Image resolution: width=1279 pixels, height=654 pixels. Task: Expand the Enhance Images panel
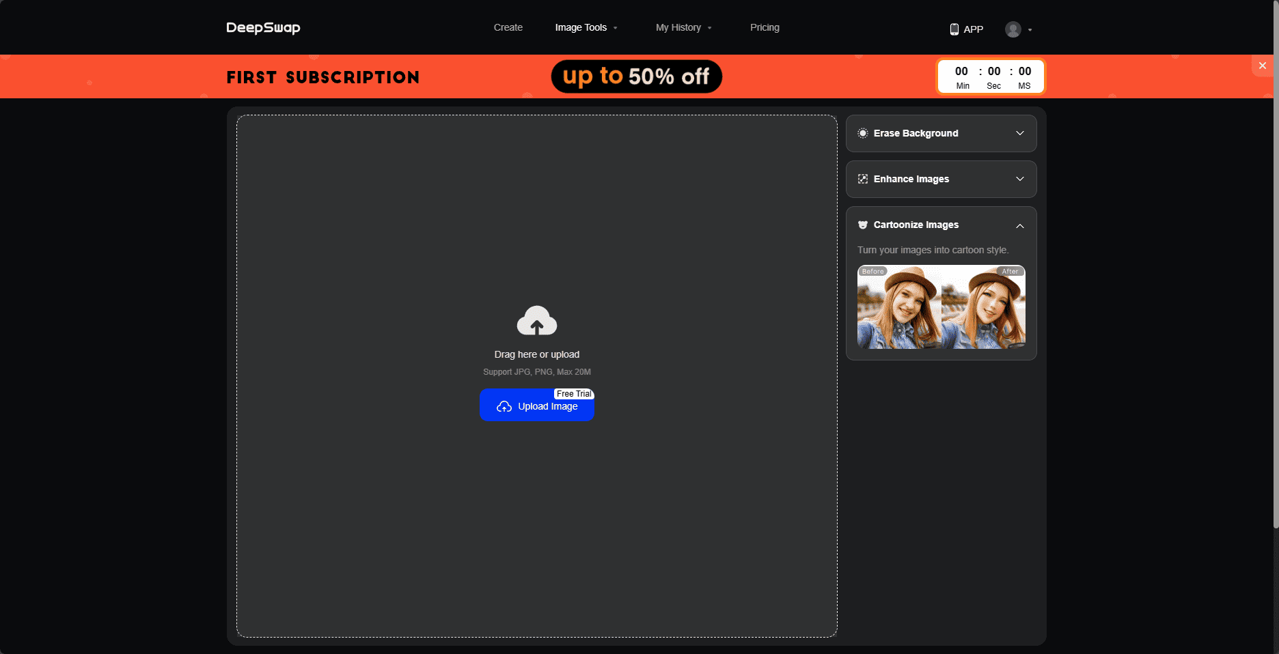[1019, 179]
